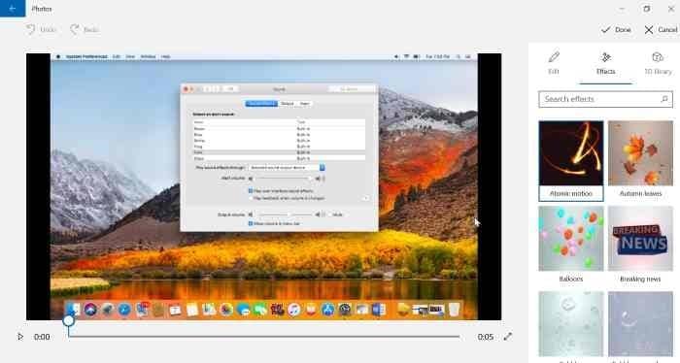This screenshot has height=363, width=680.
Task: Switch to the Edit tab
Action: click(554, 63)
